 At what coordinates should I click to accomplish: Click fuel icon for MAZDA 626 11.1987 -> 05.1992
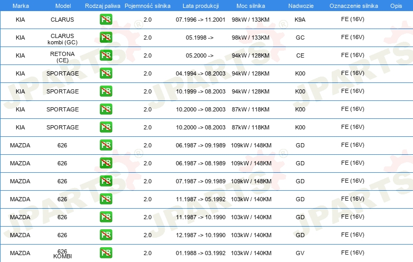pyautogui.click(x=106, y=199)
